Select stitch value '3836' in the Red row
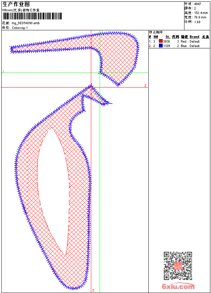211x293 pixels. [x=166, y=41]
